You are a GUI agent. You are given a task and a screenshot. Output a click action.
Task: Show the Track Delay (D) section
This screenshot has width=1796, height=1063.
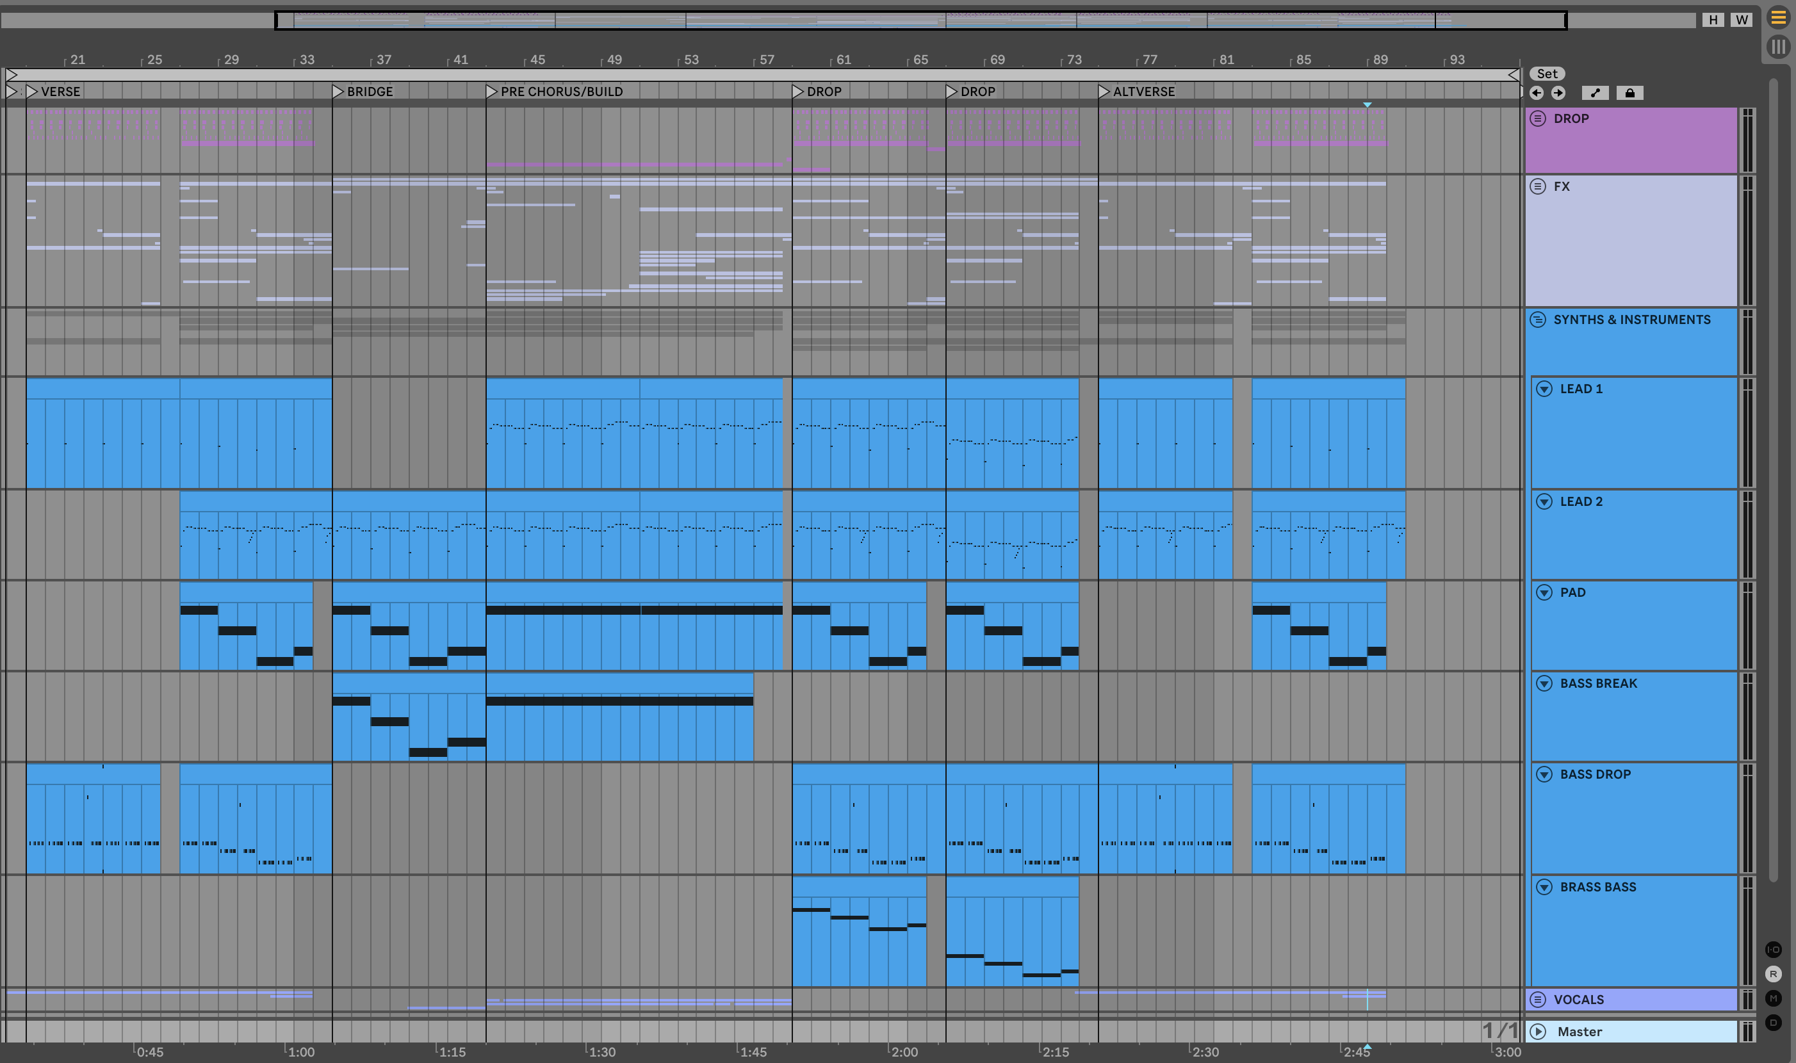[1773, 1023]
